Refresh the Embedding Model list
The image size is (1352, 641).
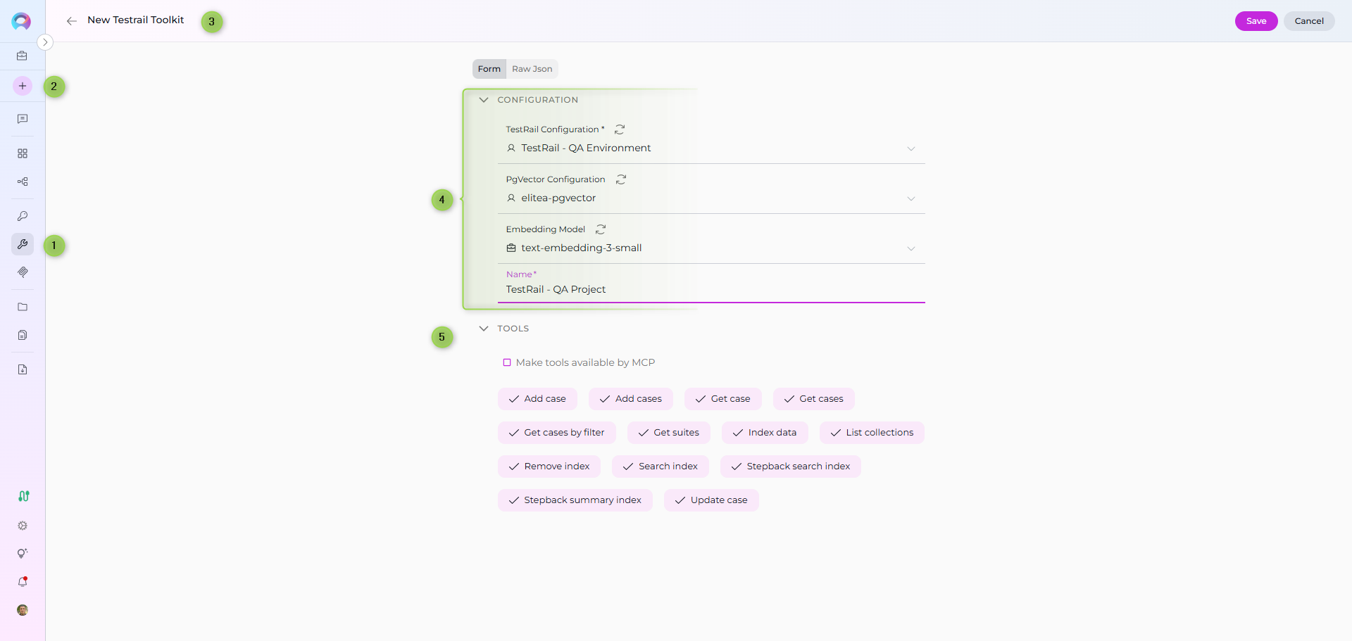(x=601, y=229)
